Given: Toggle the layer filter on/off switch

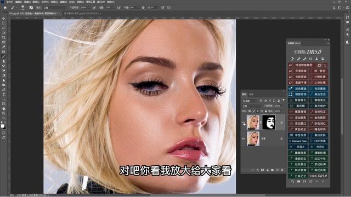Looking at the screenshot, I should coord(284,100).
